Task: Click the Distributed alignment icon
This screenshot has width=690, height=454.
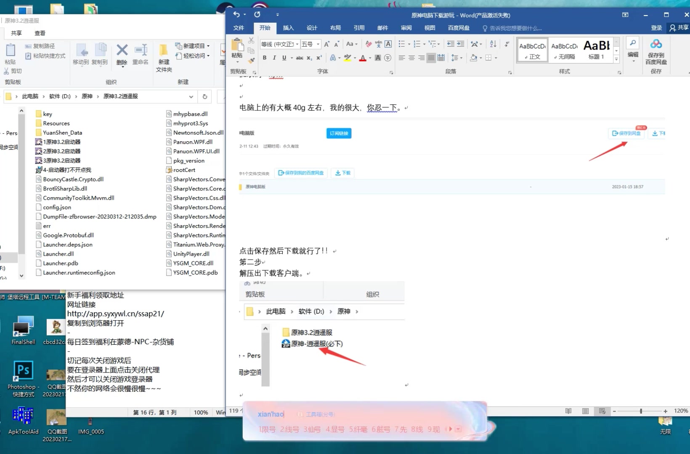Action: coord(441,58)
